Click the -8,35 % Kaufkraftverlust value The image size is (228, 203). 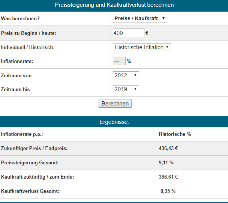(167, 191)
